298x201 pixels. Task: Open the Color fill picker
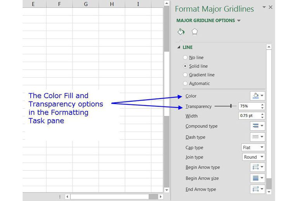pyautogui.click(x=256, y=96)
